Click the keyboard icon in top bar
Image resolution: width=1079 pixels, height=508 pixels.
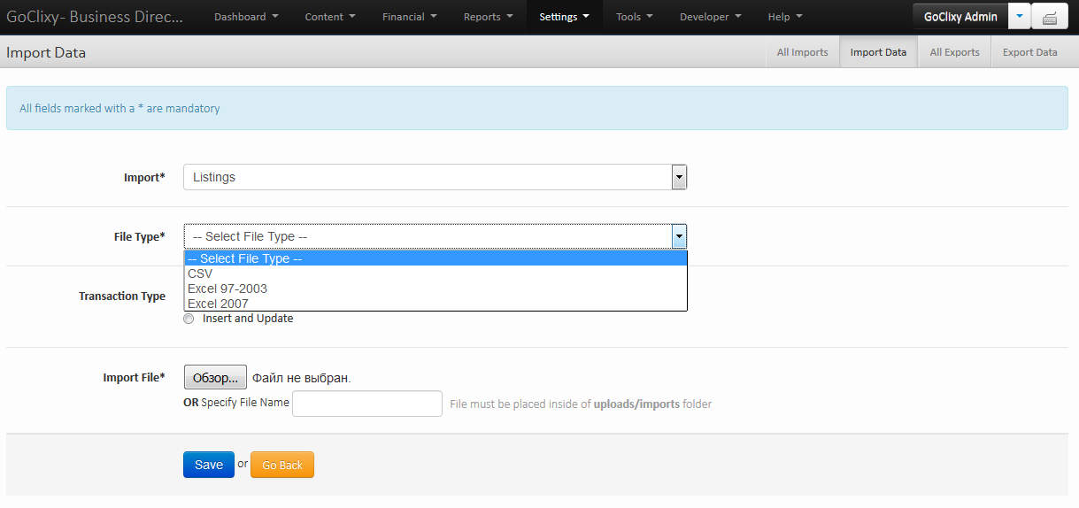pos(1049,17)
